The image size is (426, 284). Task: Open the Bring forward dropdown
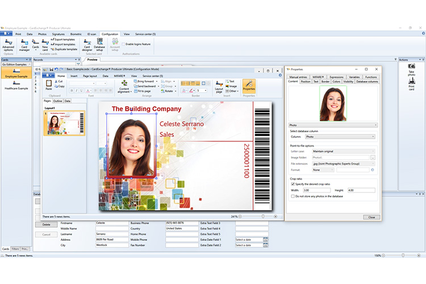(157, 81)
